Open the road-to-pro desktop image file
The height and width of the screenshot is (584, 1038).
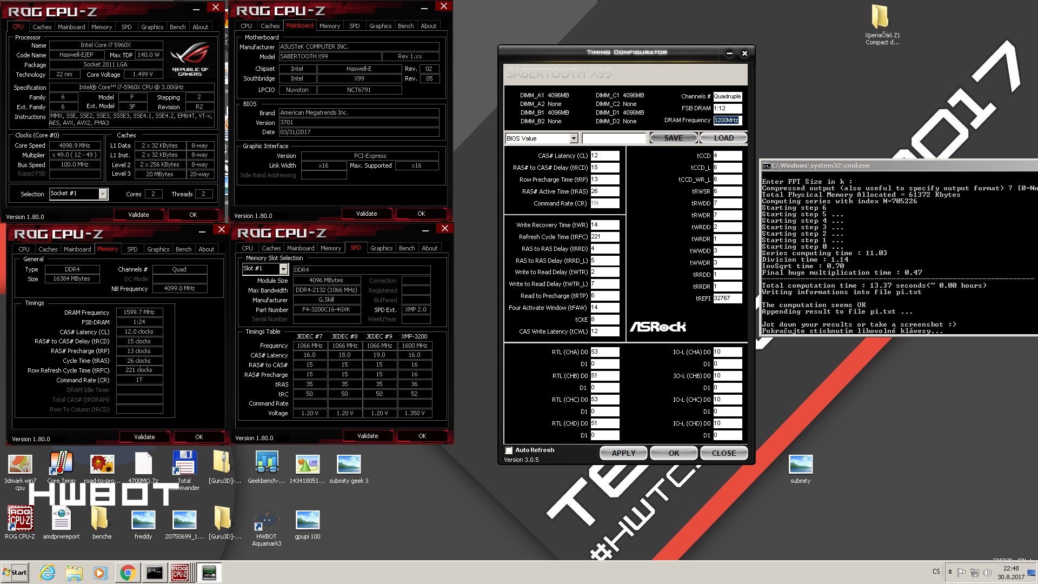tap(102, 468)
